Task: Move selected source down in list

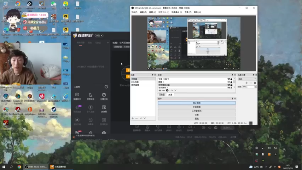Action: pos(175,90)
